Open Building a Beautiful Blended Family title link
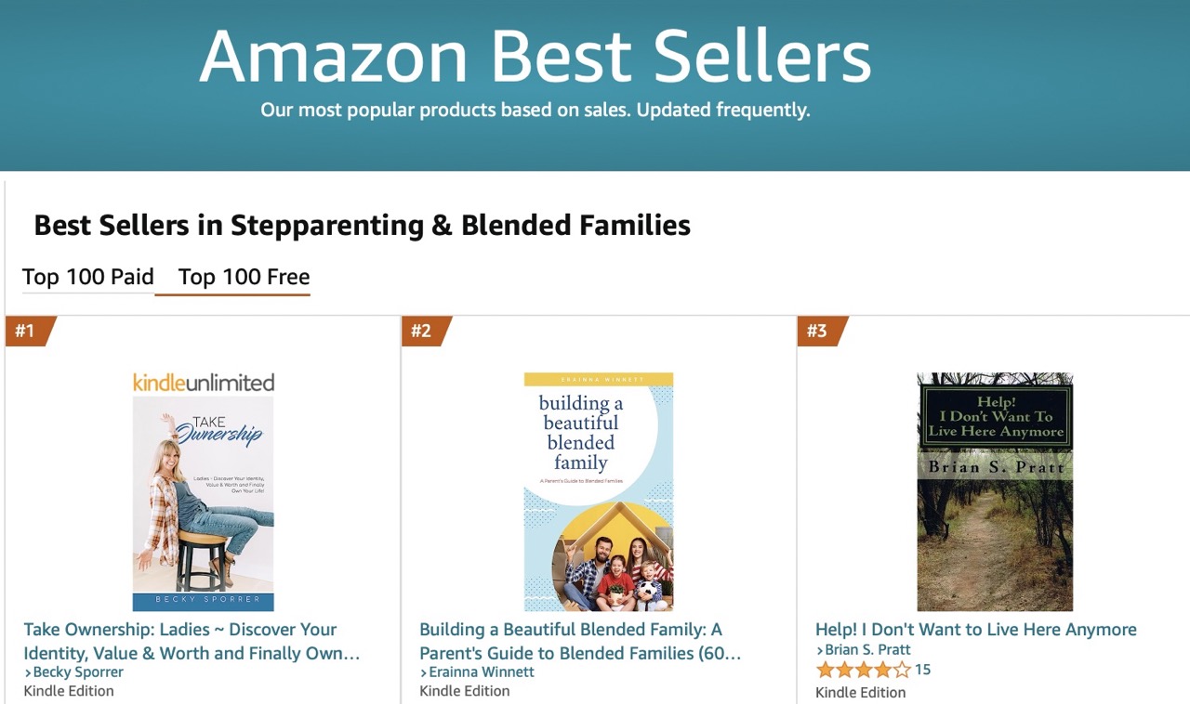This screenshot has height=704, width=1190. point(580,641)
